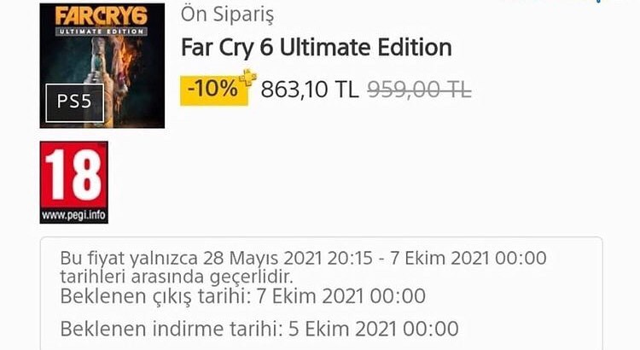Click the Ultimate Edition banner on cover art

pyautogui.click(x=102, y=30)
